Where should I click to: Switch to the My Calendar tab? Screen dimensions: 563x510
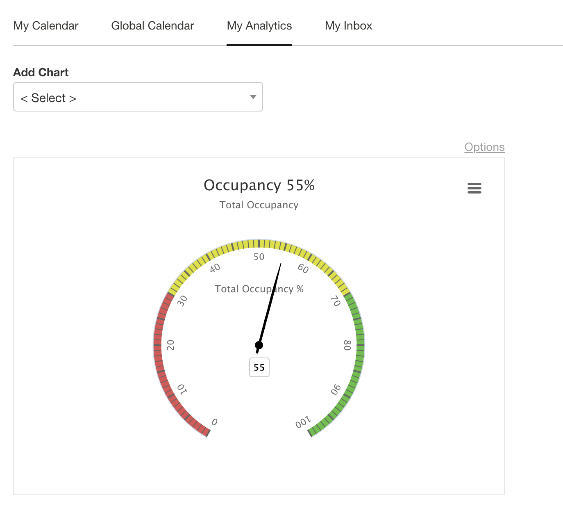click(x=45, y=26)
